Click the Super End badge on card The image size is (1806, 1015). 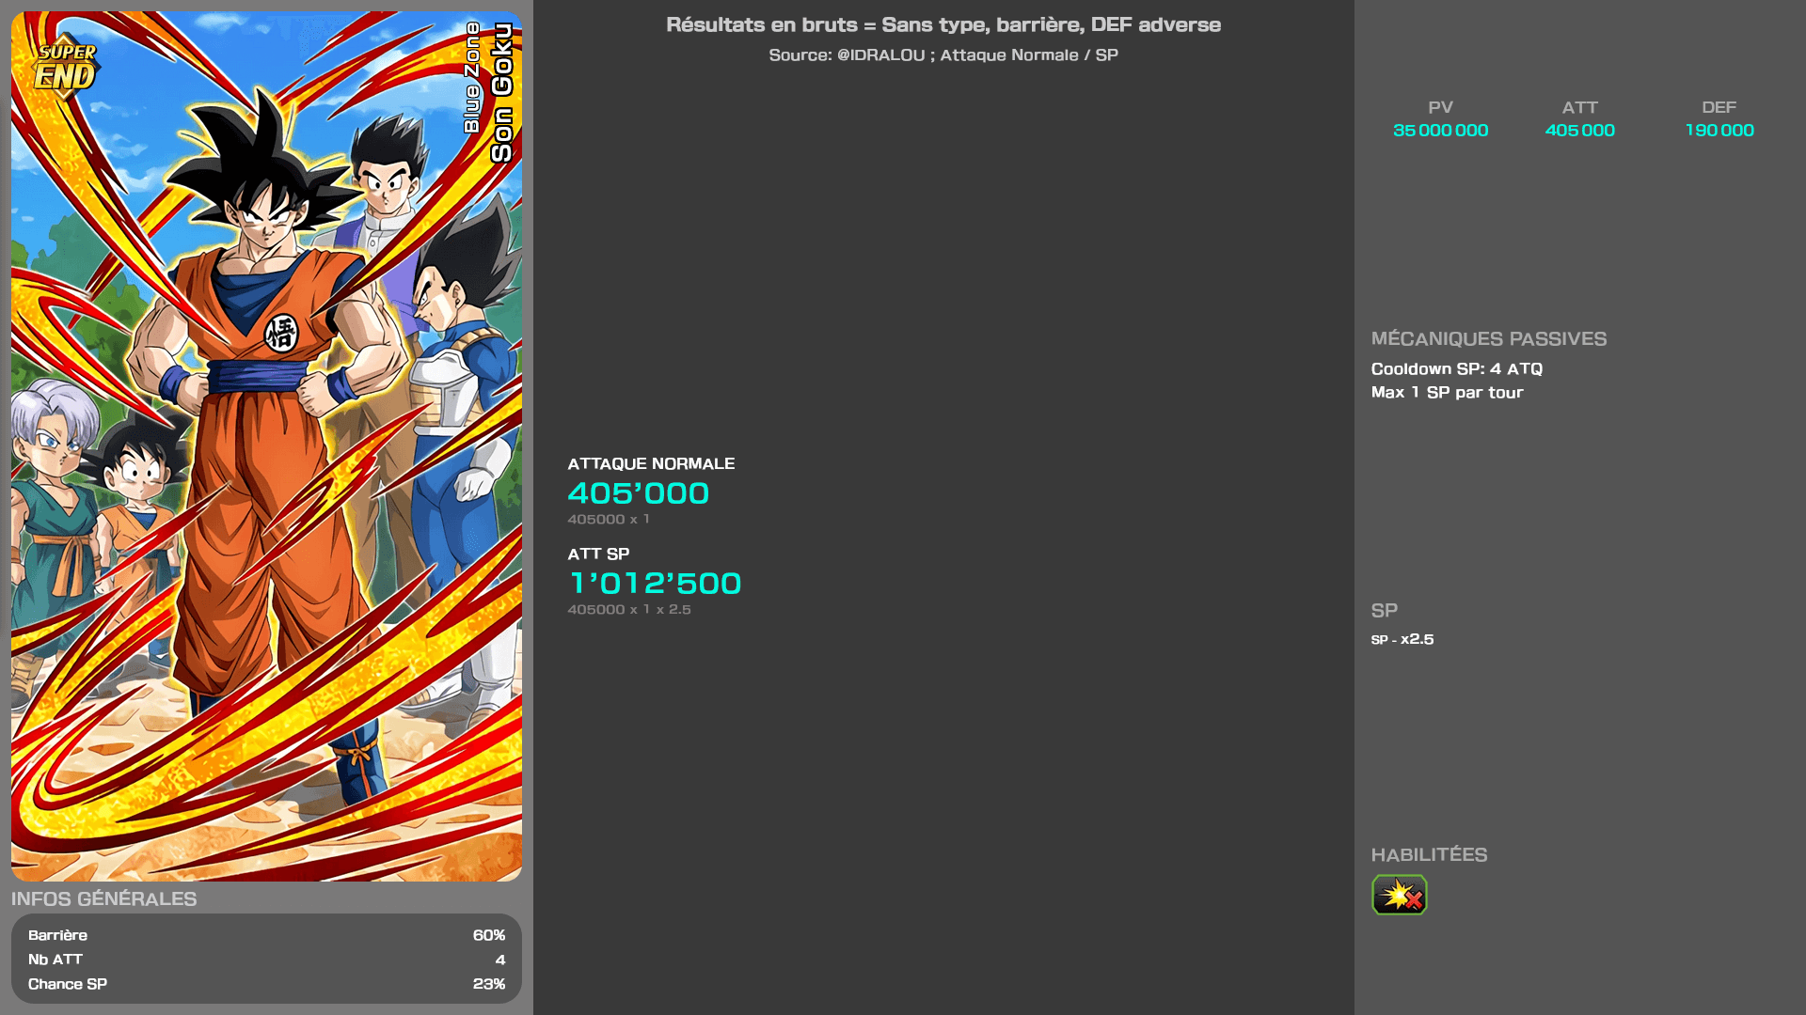(x=66, y=68)
